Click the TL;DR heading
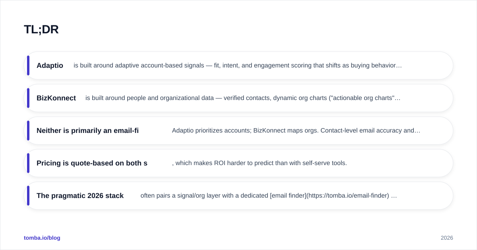 [41, 29]
